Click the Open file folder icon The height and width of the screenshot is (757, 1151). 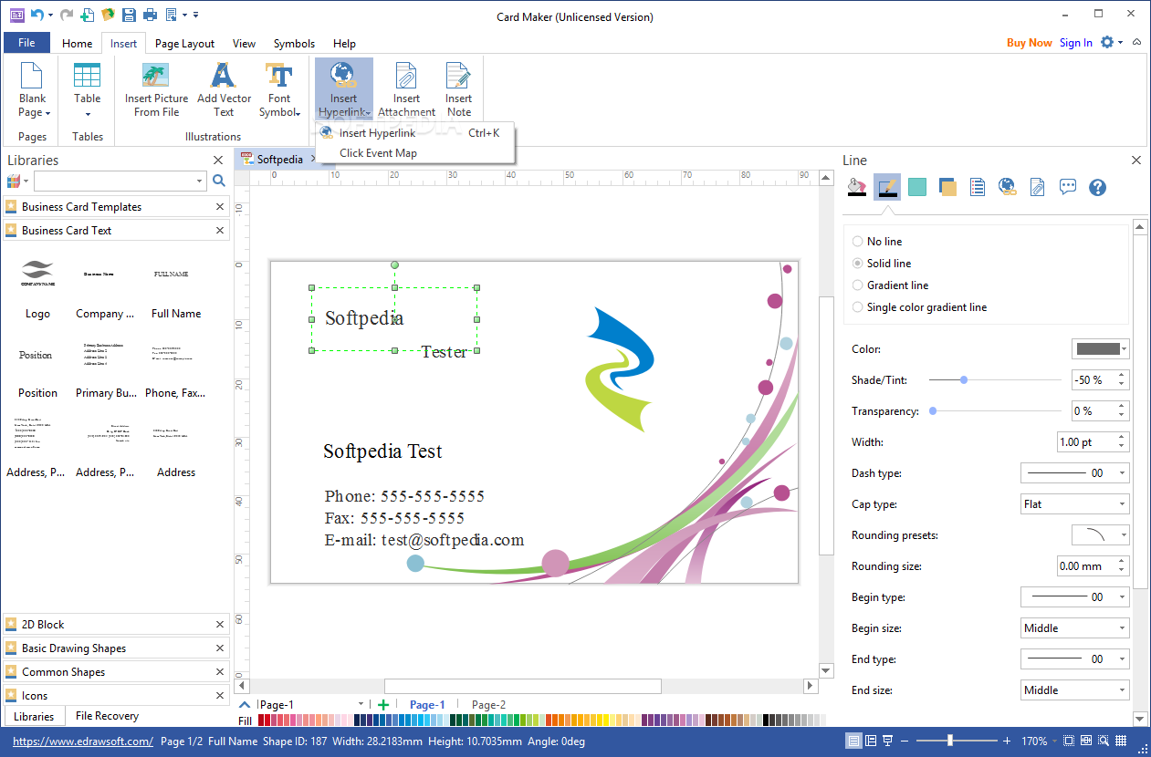pos(109,15)
